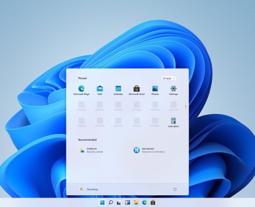Open the Settings gear app
The height and width of the screenshot is (207, 255).
174,90
